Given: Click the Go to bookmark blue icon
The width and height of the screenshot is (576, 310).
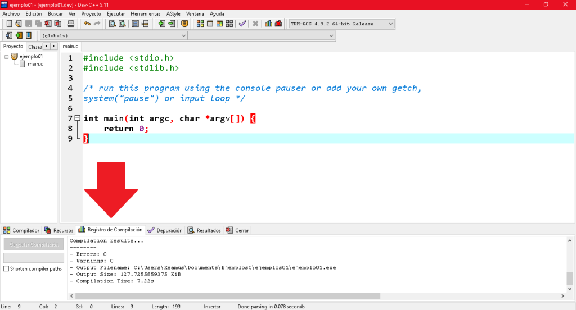Looking at the screenshot, I should tap(28, 35).
